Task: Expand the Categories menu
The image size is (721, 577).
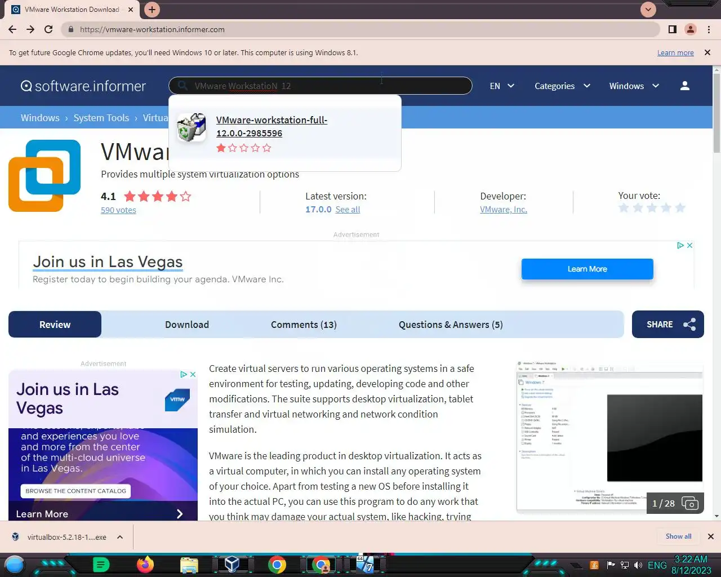Action: click(562, 86)
